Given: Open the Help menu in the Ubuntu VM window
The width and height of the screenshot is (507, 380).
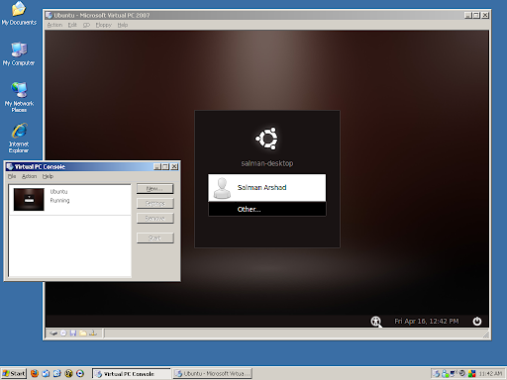Looking at the screenshot, I should [x=123, y=25].
